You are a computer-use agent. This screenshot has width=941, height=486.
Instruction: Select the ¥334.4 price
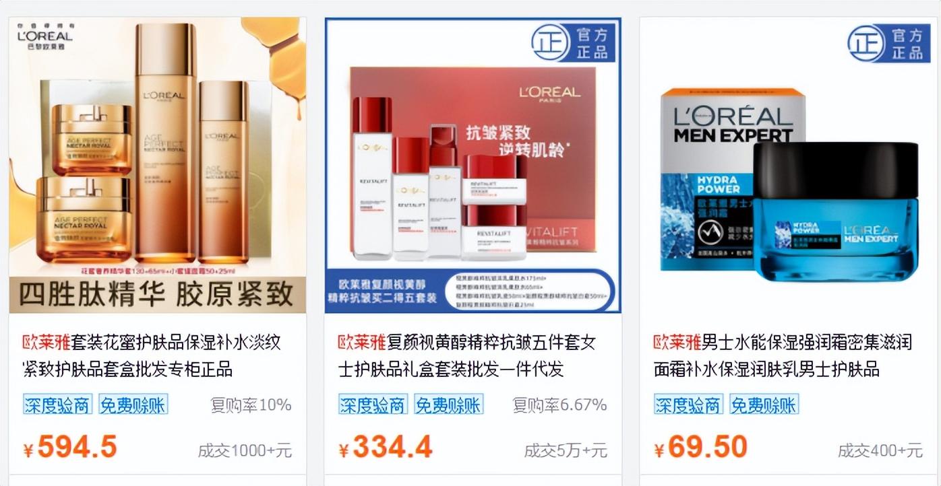386,447
